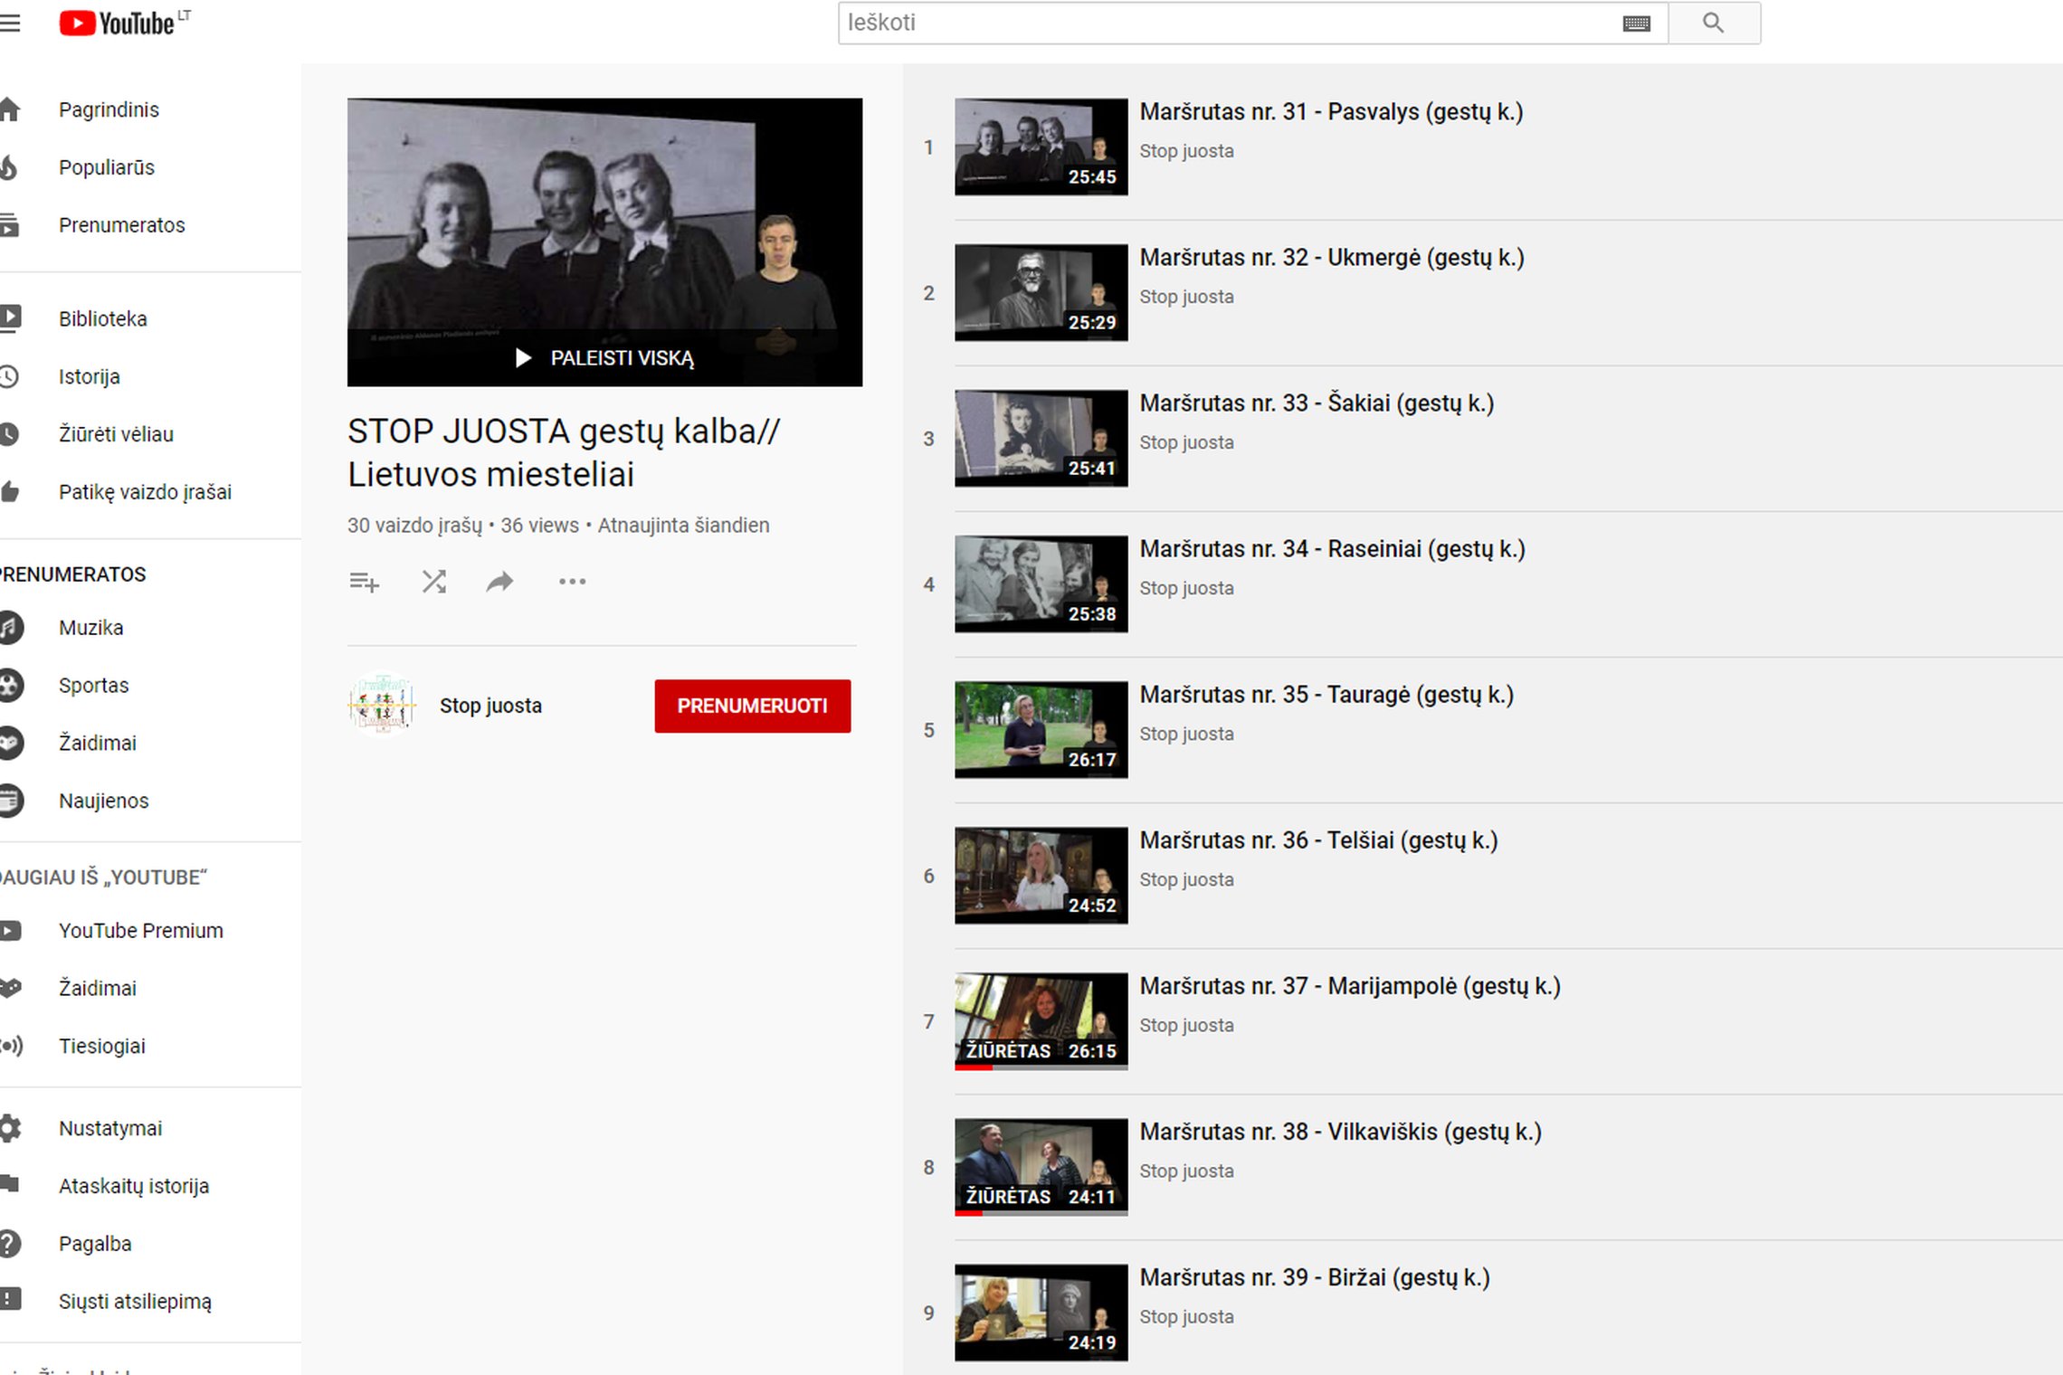This screenshot has width=2063, height=1375.
Task: Open the Muzika channel icon
Action: tap(11, 628)
